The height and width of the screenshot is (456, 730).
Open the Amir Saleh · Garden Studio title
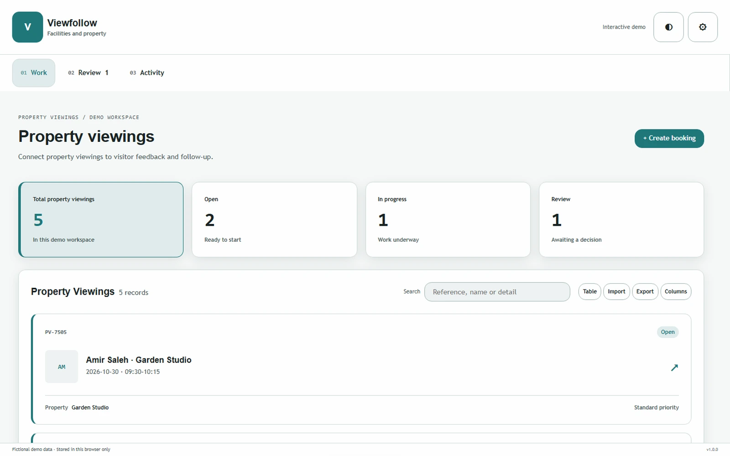pos(139,360)
